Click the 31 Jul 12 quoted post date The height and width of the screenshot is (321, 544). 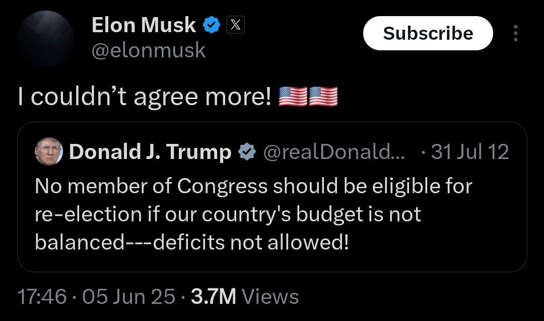[x=469, y=151]
